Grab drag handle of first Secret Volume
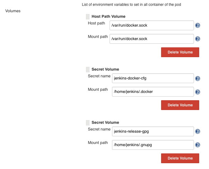The image size is (209, 169). coord(87,69)
